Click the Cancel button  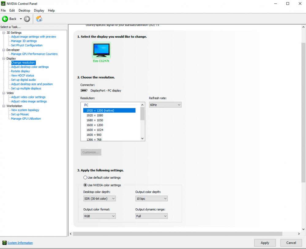coord(291,243)
